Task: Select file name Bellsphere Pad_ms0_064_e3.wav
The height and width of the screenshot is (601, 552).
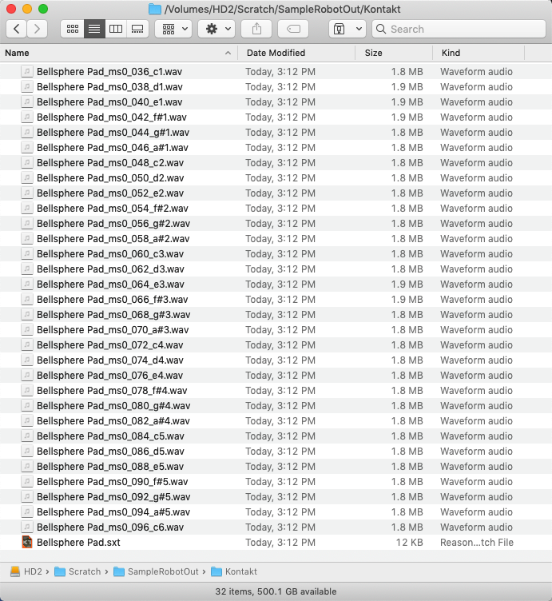Action: click(110, 285)
